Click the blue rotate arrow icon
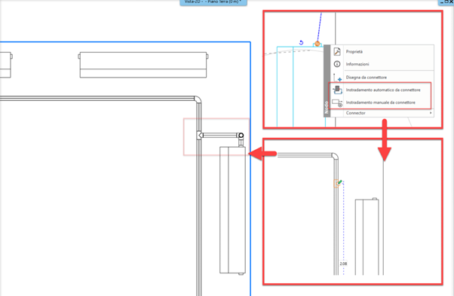The image size is (454, 296). pyautogui.click(x=301, y=43)
